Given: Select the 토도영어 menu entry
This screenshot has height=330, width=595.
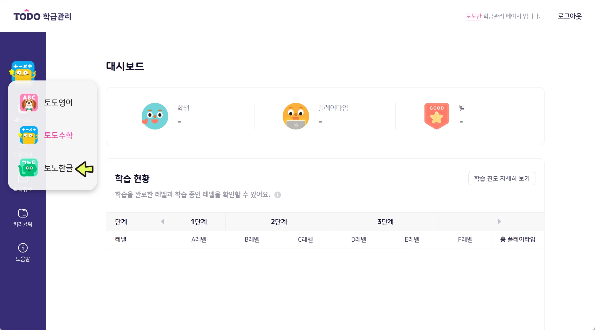Looking at the screenshot, I should coord(58,103).
